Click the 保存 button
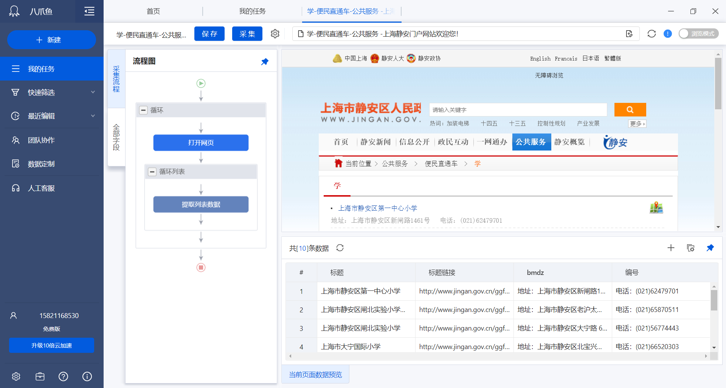726x388 pixels. [x=209, y=34]
